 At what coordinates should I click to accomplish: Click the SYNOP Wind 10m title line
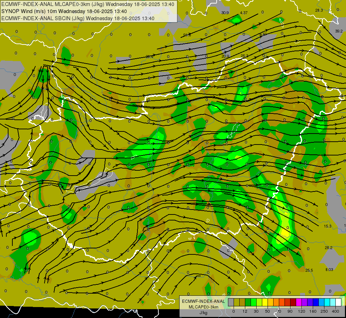(64, 11)
